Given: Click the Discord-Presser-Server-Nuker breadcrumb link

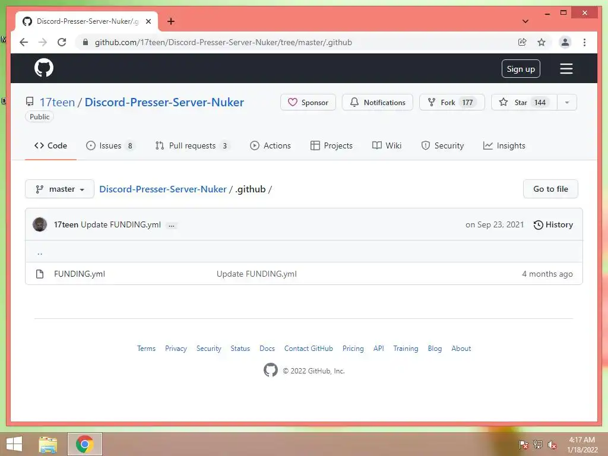Looking at the screenshot, I should click(x=163, y=189).
